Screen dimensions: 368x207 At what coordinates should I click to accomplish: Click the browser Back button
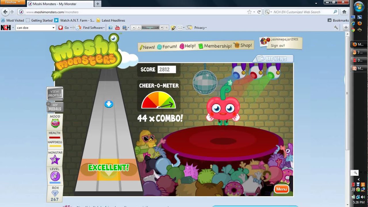5,12
